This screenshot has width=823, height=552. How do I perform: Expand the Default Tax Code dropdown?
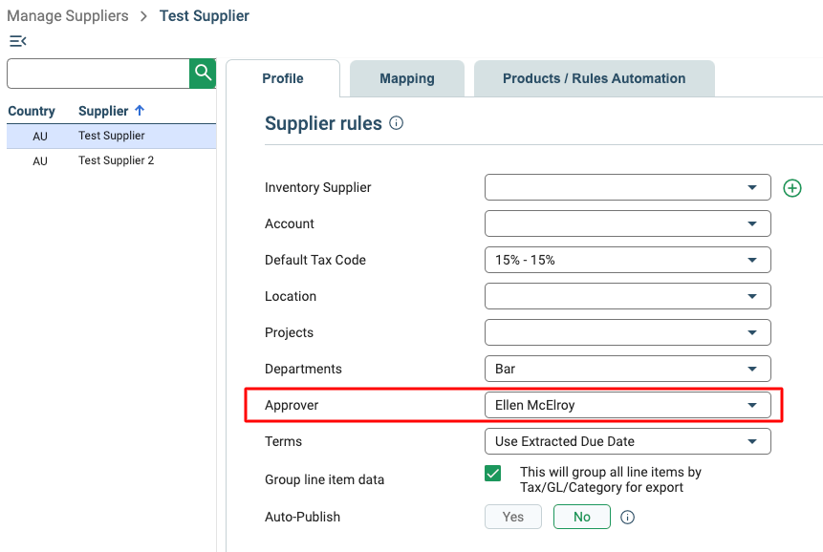(628, 260)
